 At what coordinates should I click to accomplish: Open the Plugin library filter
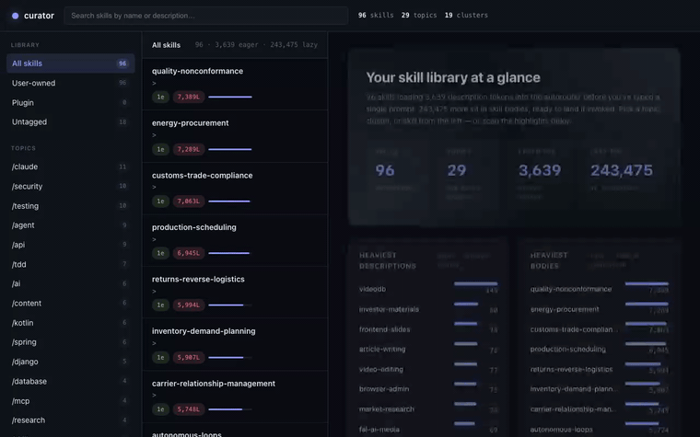click(x=71, y=102)
